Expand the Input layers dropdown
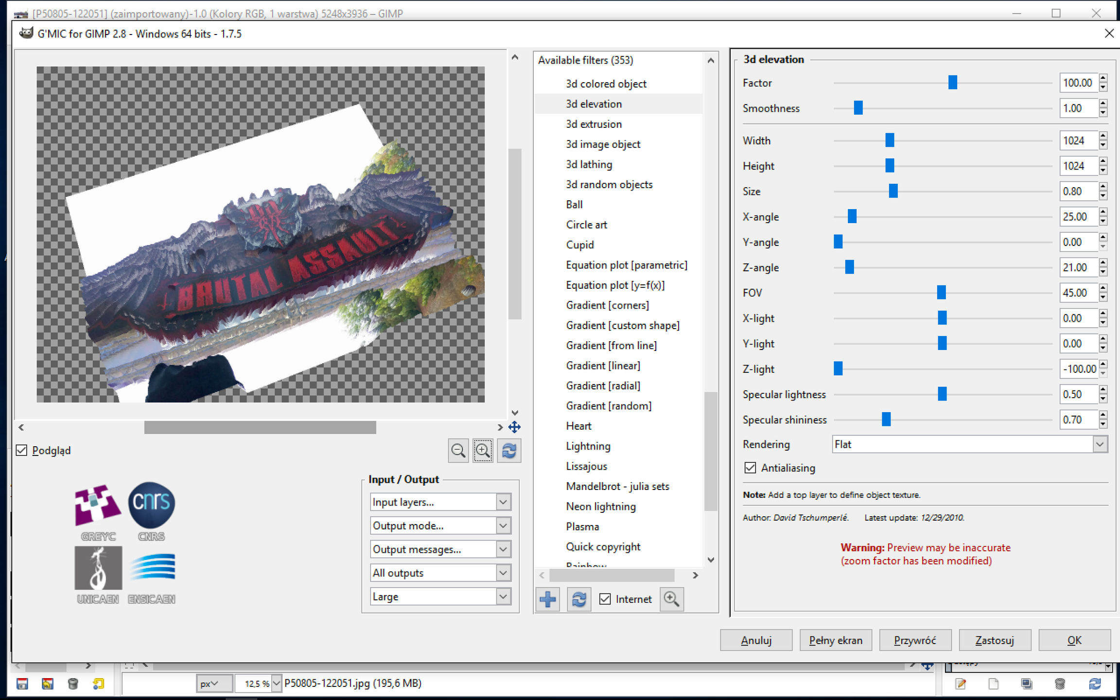This screenshot has height=700, width=1120. (x=440, y=502)
